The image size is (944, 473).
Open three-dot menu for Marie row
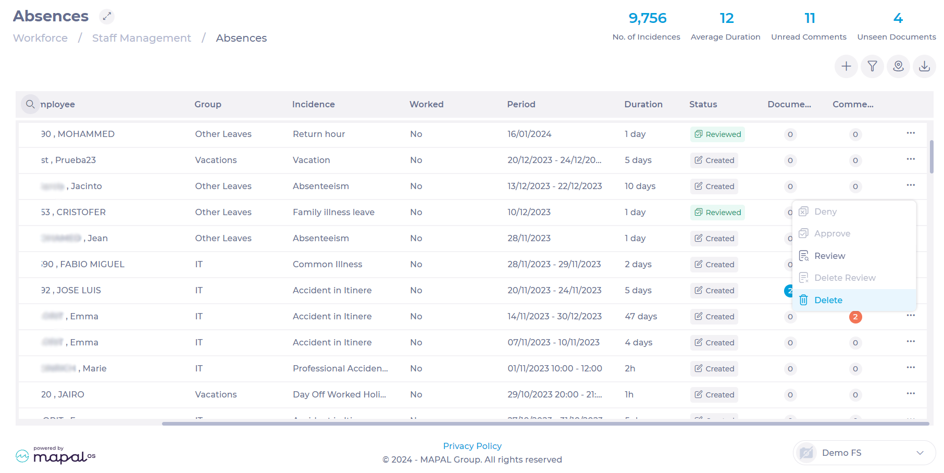pyautogui.click(x=911, y=368)
